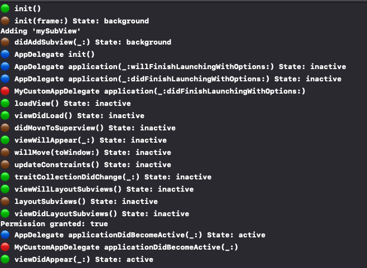Click the viewWillAppear(_:) State: inactive text
Screen dimensions: 367x268
(x=90, y=140)
